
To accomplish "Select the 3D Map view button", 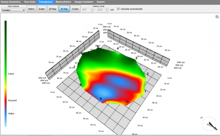I will pos(64,9).
